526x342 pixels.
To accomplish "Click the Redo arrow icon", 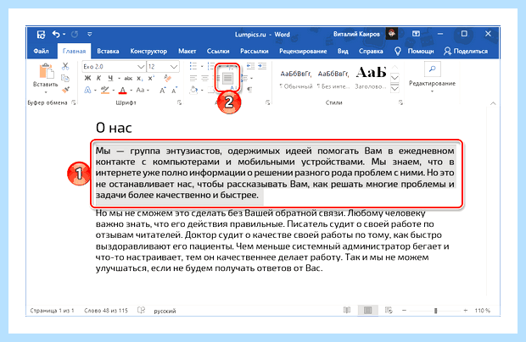I will [75, 34].
